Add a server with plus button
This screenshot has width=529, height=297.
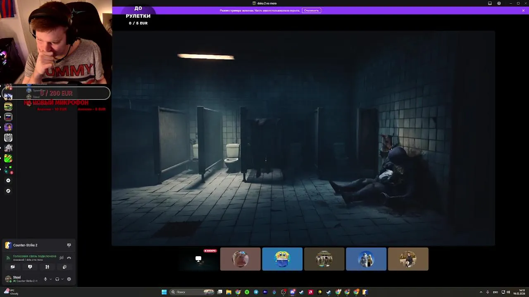tap(8, 180)
